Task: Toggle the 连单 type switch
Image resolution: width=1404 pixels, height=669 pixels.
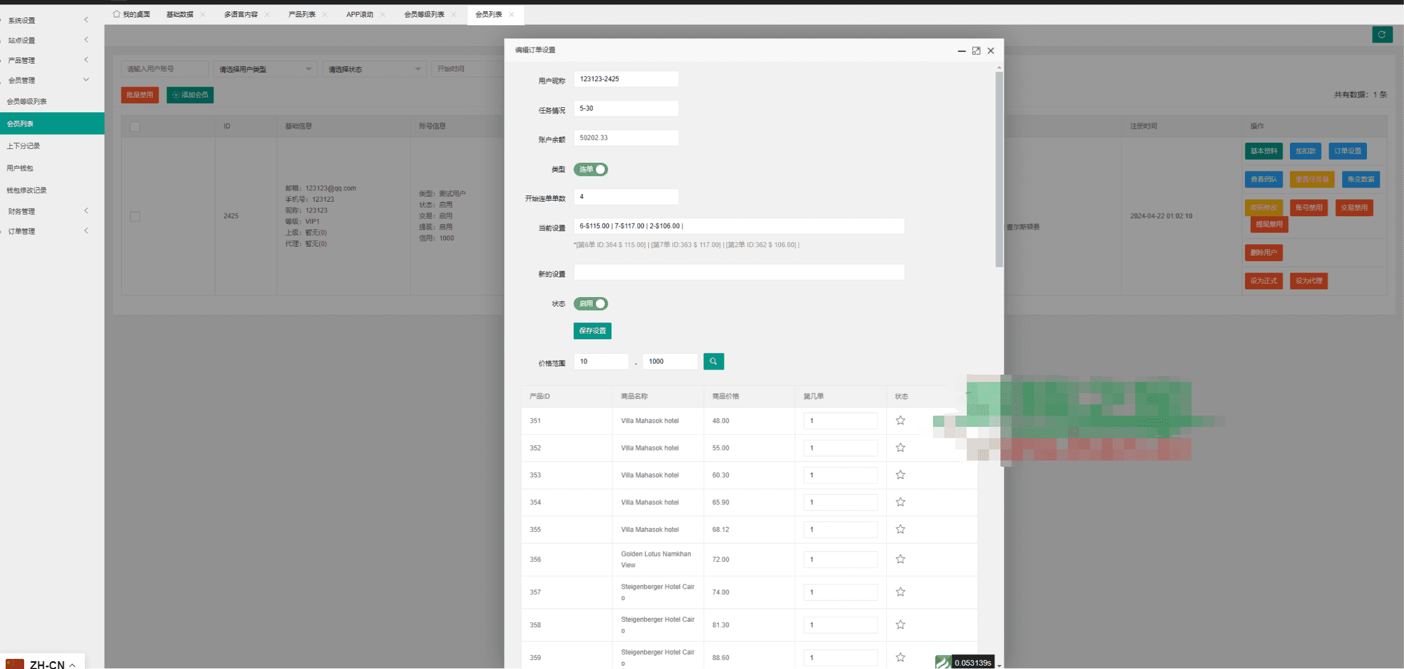Action: [590, 169]
